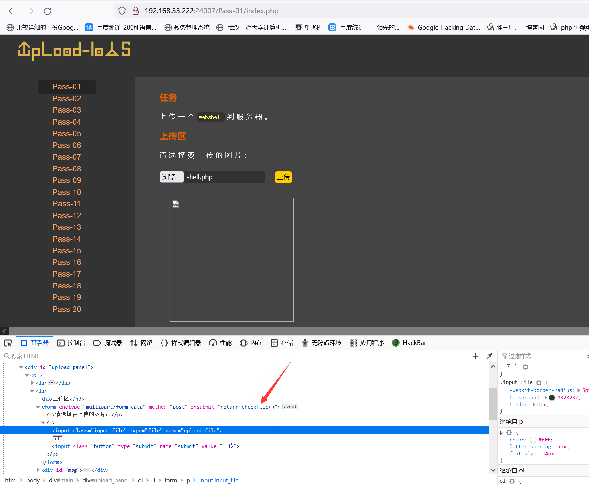Screen dimensions: 589x485
Task: Click div#upload_panel in breadcrumb
Action: [105, 480]
